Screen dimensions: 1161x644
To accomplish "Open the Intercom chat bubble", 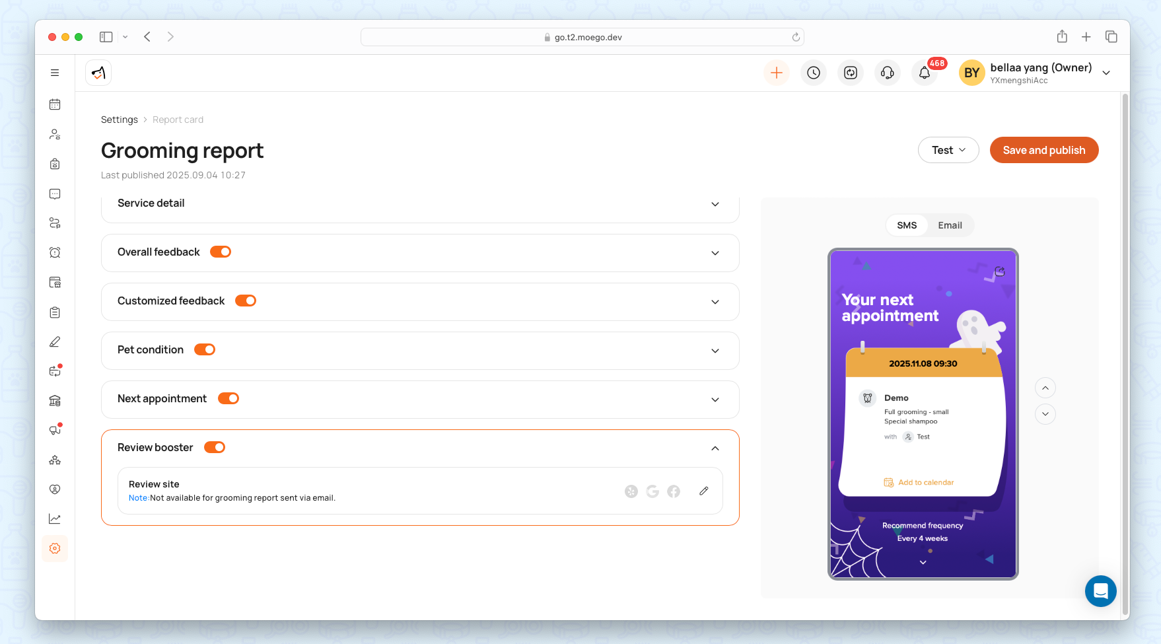I will pyautogui.click(x=1101, y=591).
